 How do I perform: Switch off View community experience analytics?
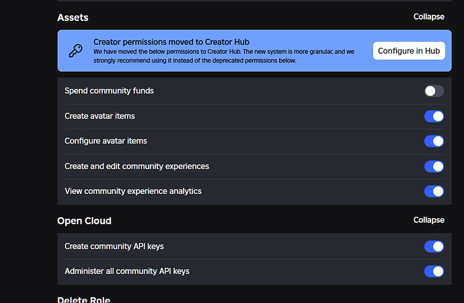pyautogui.click(x=434, y=191)
